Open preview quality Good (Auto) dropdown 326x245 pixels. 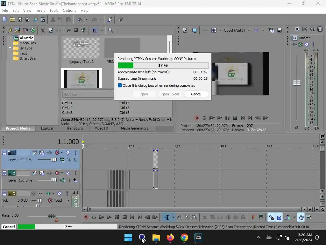click(x=237, y=30)
